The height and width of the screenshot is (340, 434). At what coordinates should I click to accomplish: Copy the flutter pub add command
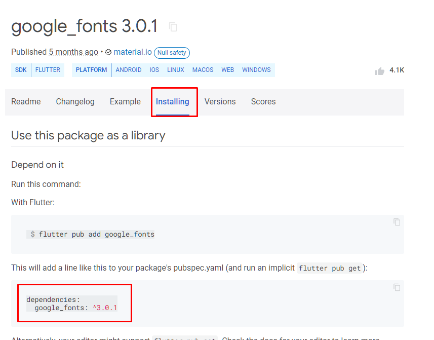coord(397,222)
